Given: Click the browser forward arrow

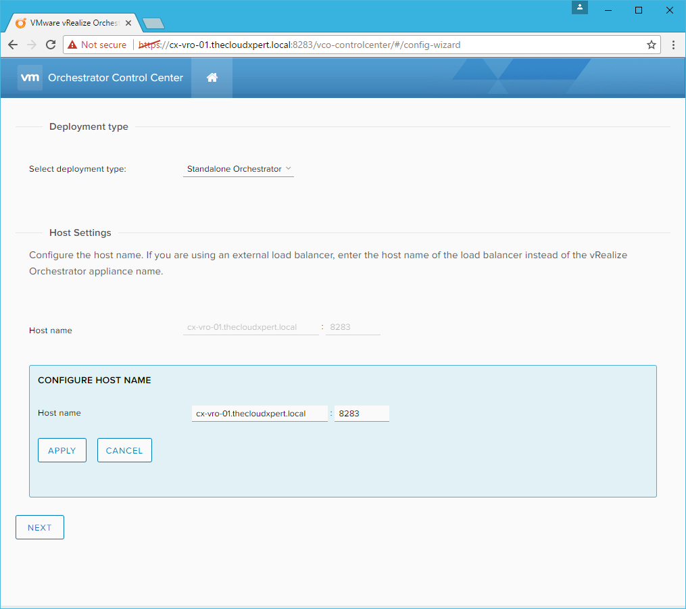Looking at the screenshot, I should [32, 45].
